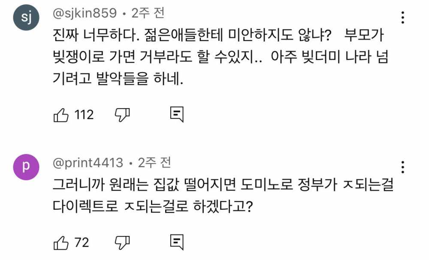The width and height of the screenshot is (429, 260).
Task: Open the @sjkin859 channel link
Action: click(84, 14)
